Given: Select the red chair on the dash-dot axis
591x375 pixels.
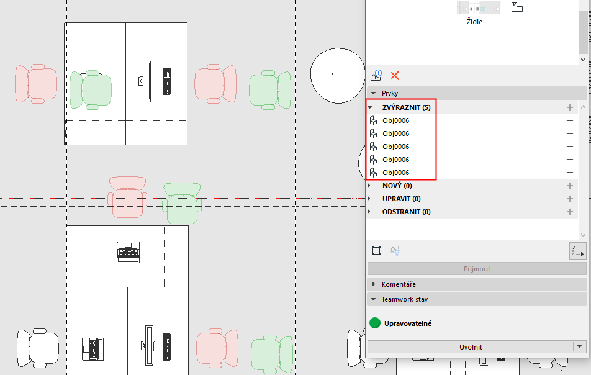Looking at the screenshot, I should (x=127, y=197).
